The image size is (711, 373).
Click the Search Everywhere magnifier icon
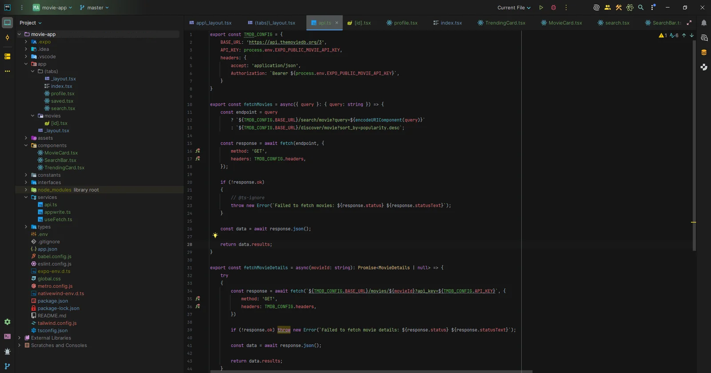click(x=641, y=8)
